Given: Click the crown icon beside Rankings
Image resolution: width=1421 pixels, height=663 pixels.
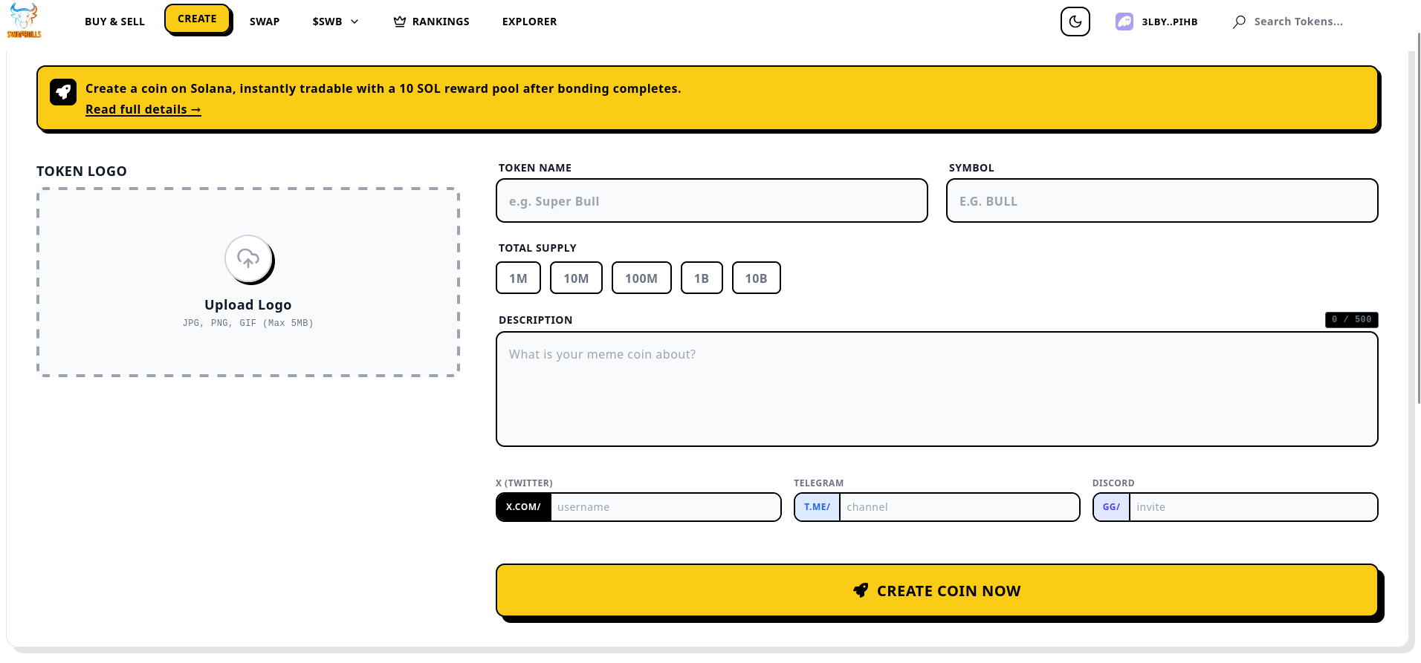Looking at the screenshot, I should [x=400, y=22].
